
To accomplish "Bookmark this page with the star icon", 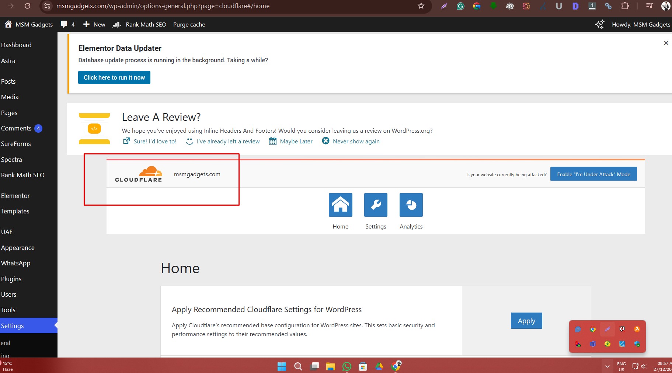I will tap(421, 6).
